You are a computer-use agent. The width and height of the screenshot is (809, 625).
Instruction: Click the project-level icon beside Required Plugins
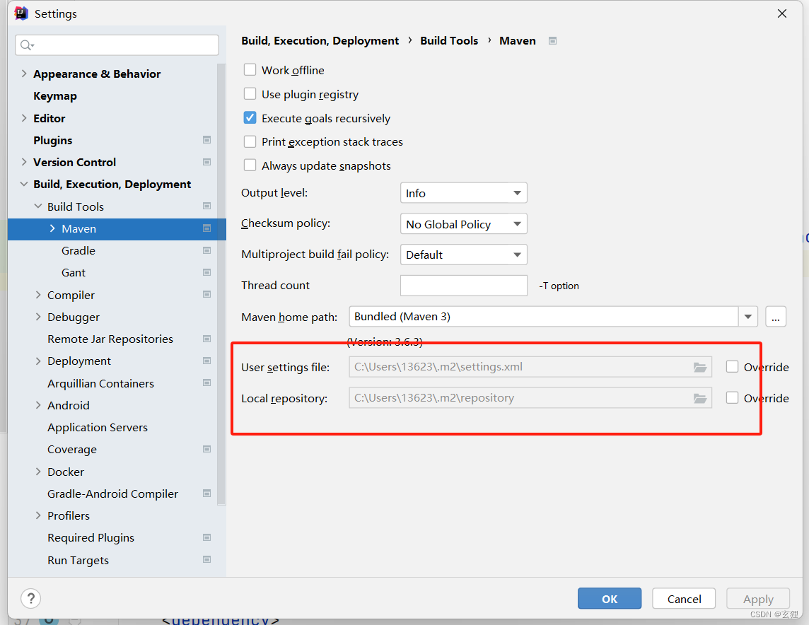coord(207,537)
